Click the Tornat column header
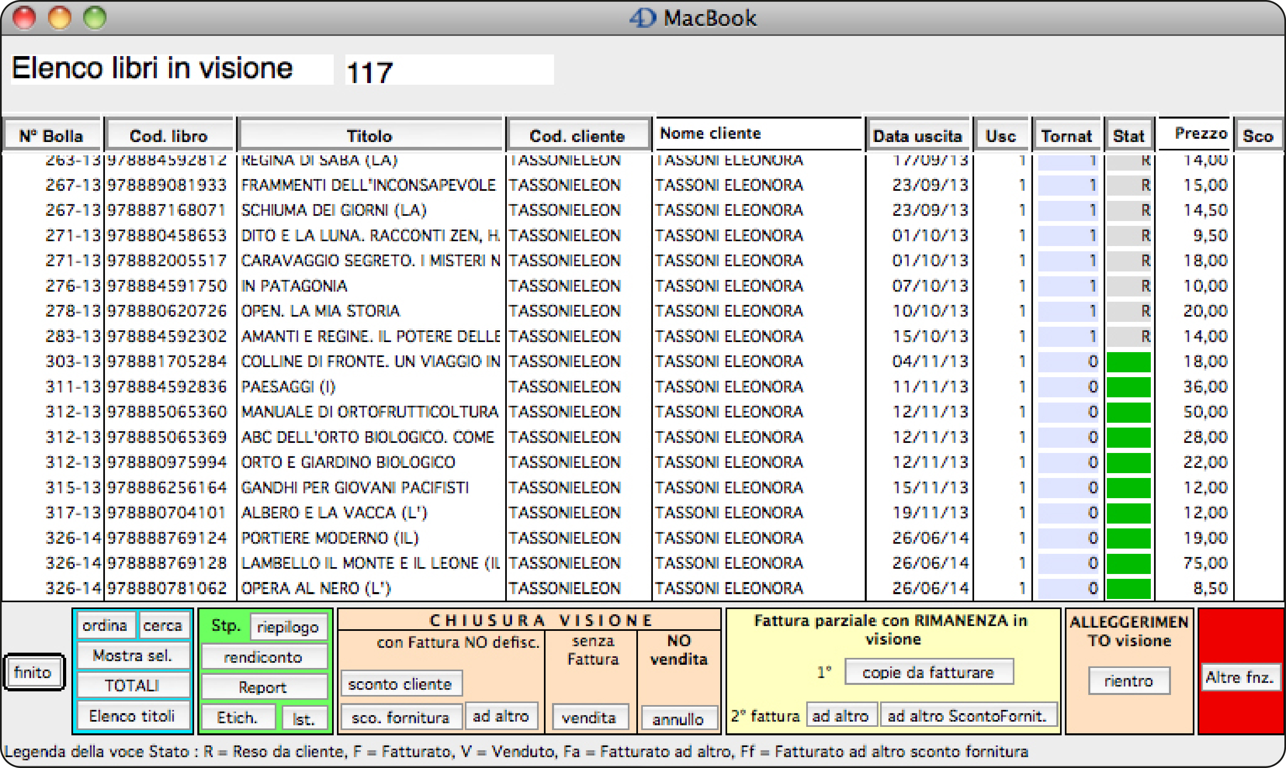This screenshot has width=1286, height=768. (x=1067, y=136)
